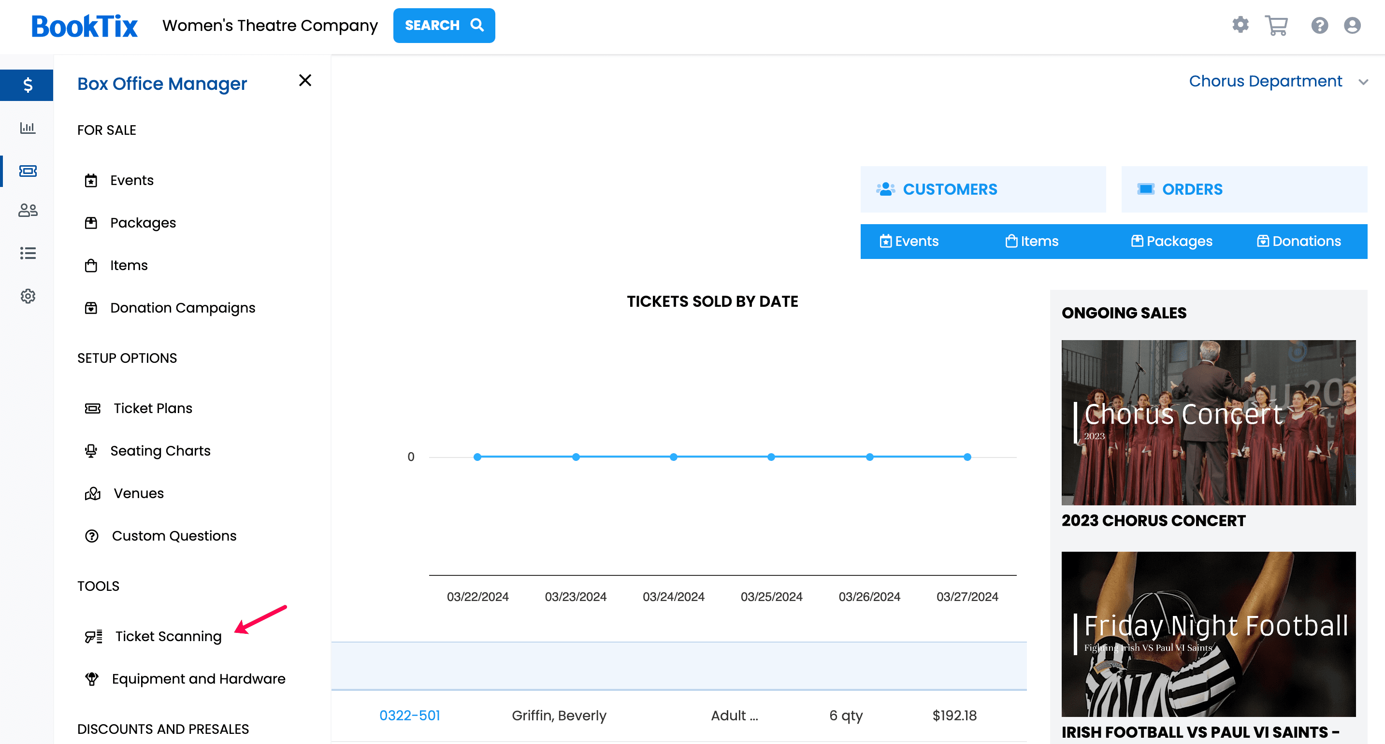
Task: Click the ORDERS ticket icon
Action: pyautogui.click(x=1146, y=189)
